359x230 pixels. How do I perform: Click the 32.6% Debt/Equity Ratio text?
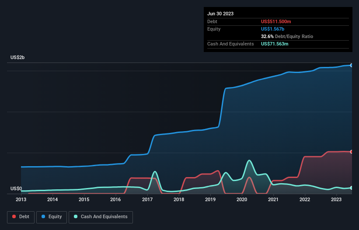click(287, 36)
